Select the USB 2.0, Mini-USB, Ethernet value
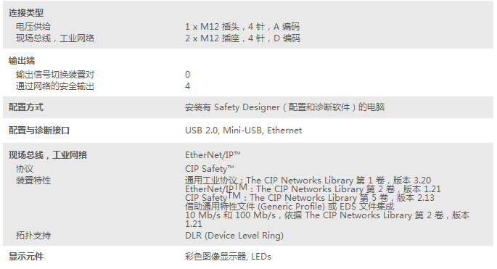497x269 pixels. pyautogui.click(x=244, y=131)
